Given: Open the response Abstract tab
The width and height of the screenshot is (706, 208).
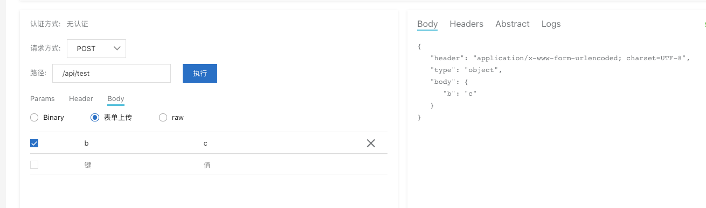Looking at the screenshot, I should point(513,24).
